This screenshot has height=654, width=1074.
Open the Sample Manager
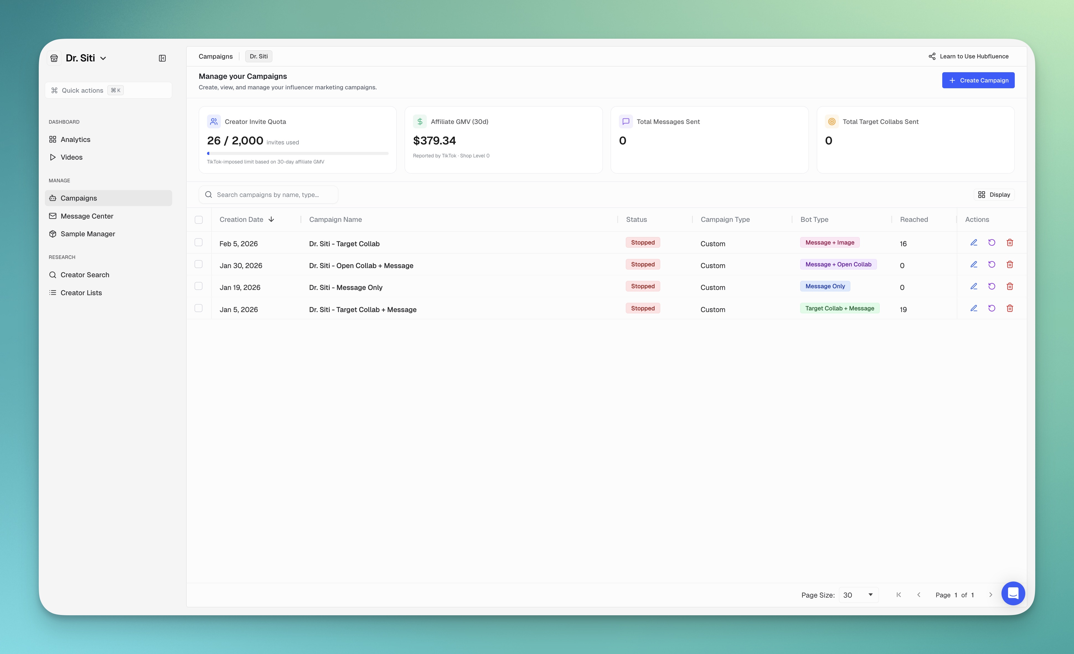pyautogui.click(x=88, y=233)
